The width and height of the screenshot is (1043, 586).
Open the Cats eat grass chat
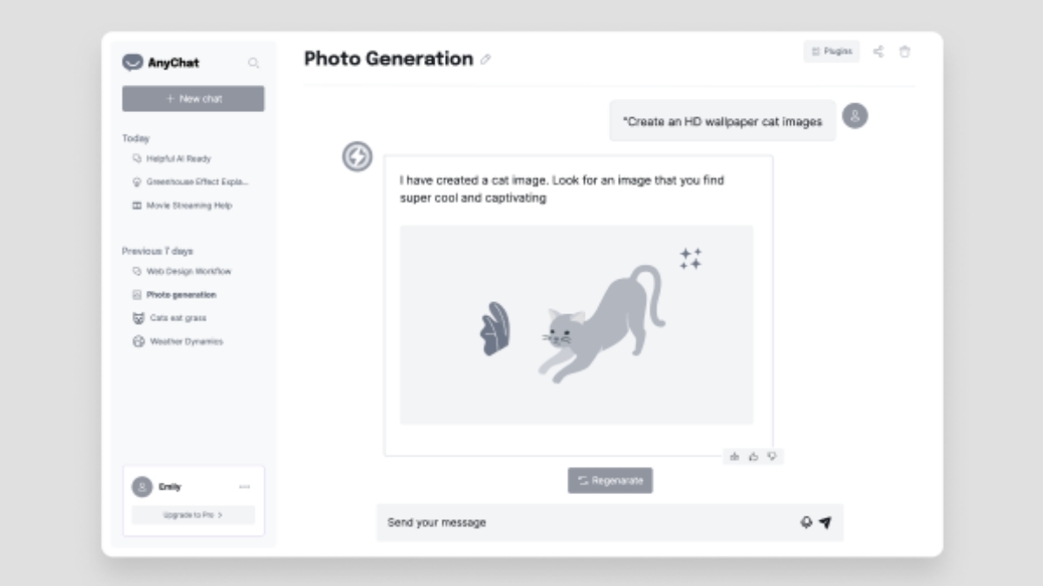[x=177, y=318]
